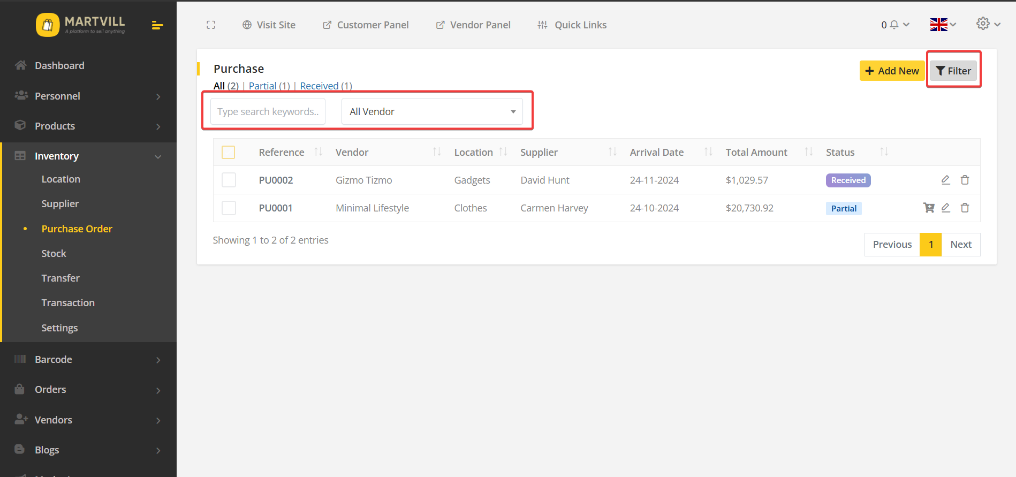Switch to the Partial (1) filter tab
The image size is (1016, 477).
269,86
